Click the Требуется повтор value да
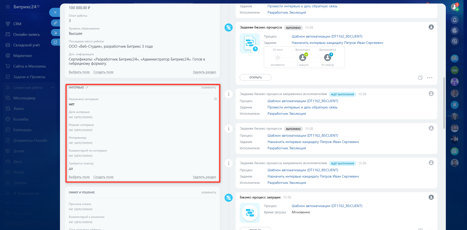Screen dimensions: 467x230 (x=71, y=168)
